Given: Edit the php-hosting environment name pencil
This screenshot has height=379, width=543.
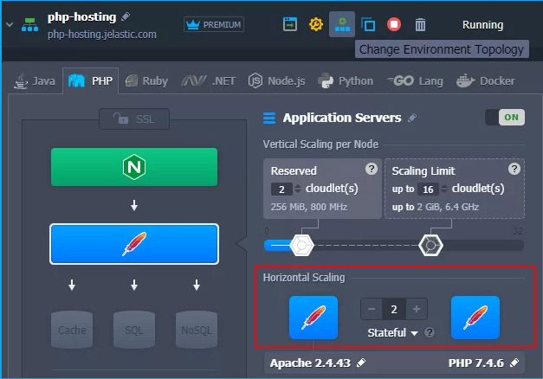Looking at the screenshot, I should [x=126, y=16].
